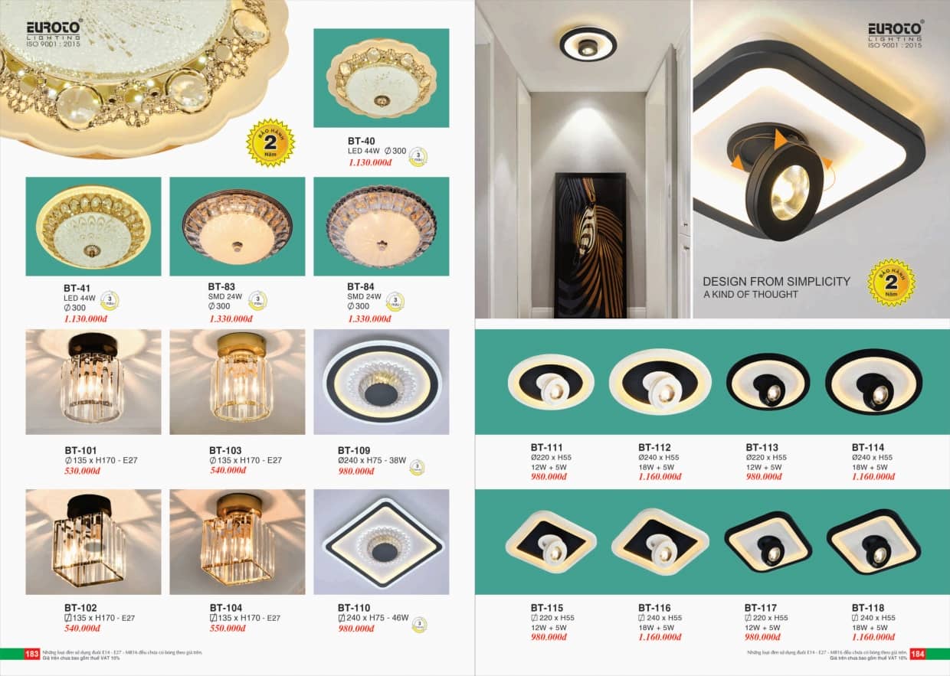Click page number 184
Viewport: 950px width, 676px height.
pyautogui.click(x=918, y=654)
